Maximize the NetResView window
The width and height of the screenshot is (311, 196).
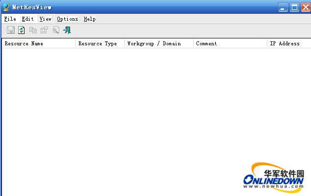pyautogui.click(x=294, y=7)
